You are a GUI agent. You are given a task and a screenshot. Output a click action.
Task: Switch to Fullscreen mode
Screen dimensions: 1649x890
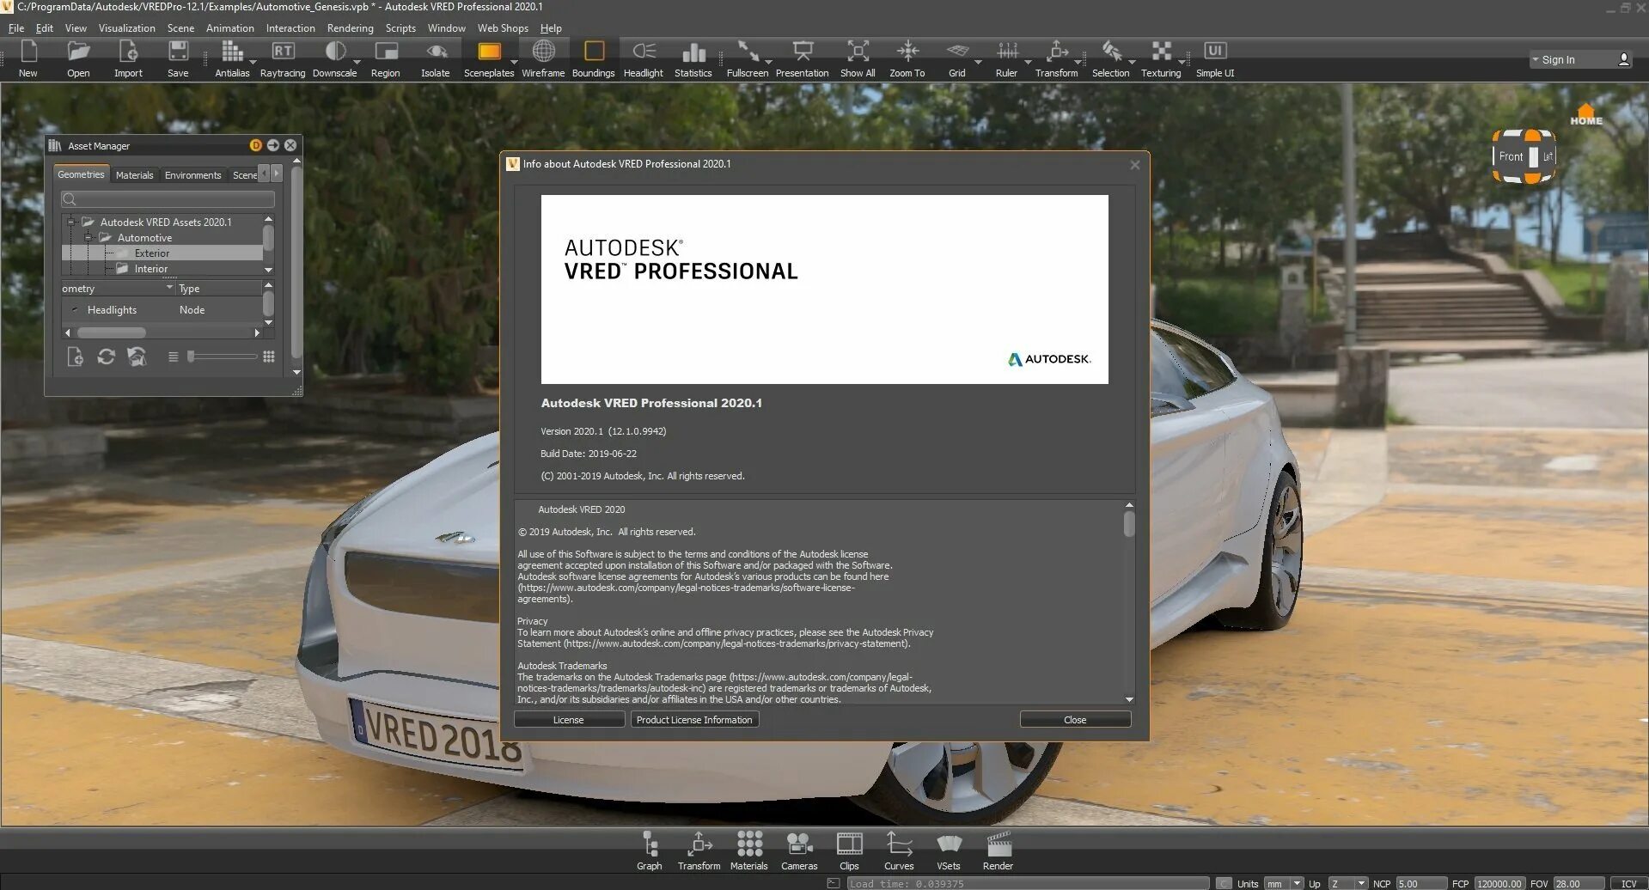coord(748,58)
